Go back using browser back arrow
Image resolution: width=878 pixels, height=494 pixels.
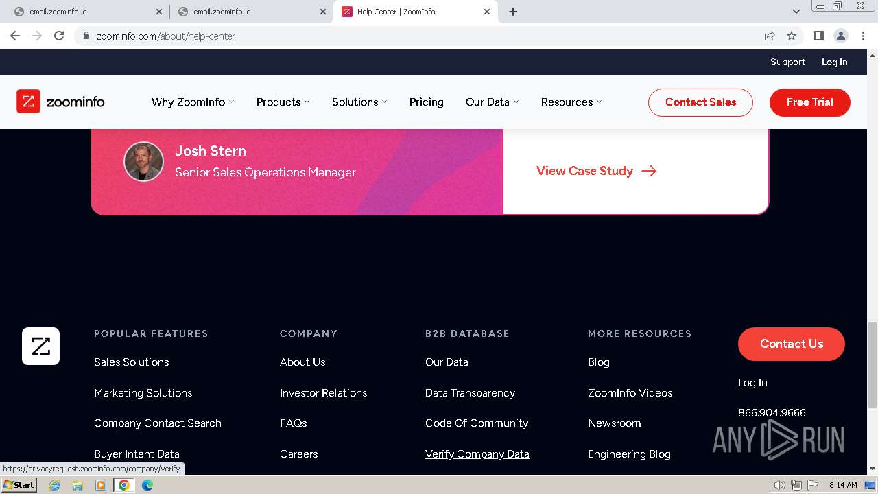point(15,36)
